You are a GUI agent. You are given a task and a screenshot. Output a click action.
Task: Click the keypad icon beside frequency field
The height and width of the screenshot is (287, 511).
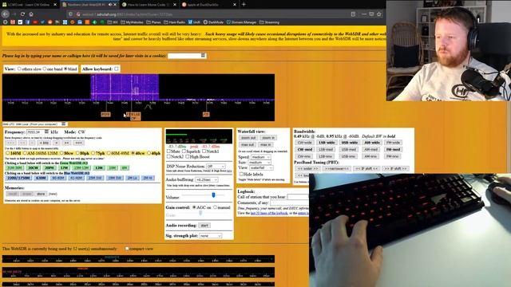click(x=46, y=132)
